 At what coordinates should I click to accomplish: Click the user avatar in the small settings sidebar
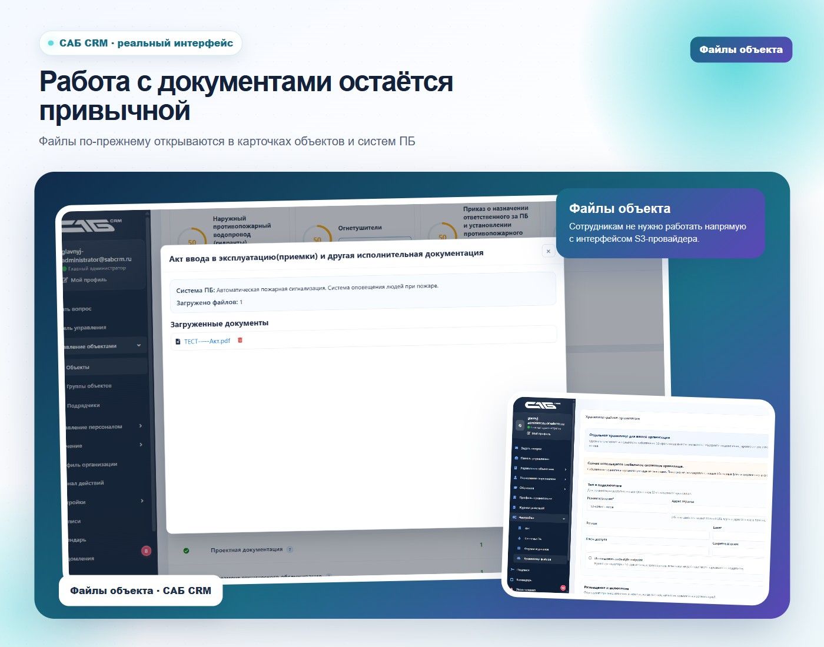[520, 425]
